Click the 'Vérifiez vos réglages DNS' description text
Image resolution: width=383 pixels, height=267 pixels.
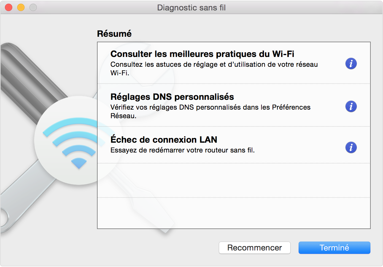click(211, 112)
